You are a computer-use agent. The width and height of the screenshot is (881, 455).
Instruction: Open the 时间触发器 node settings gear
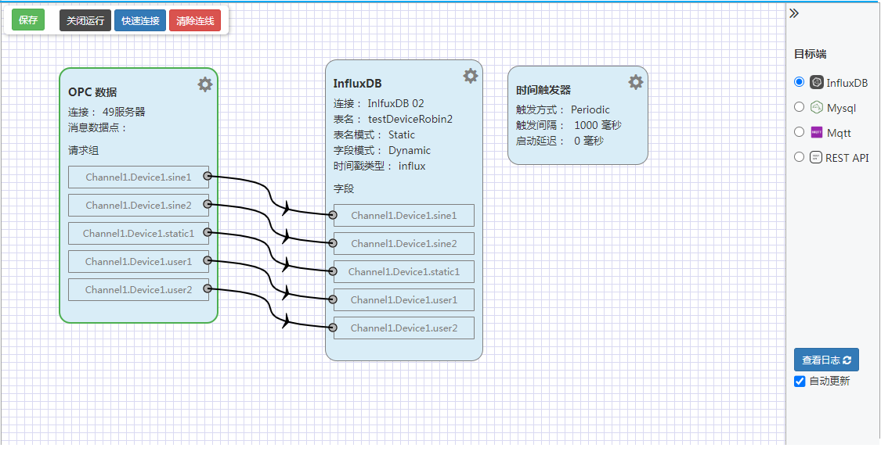(636, 82)
